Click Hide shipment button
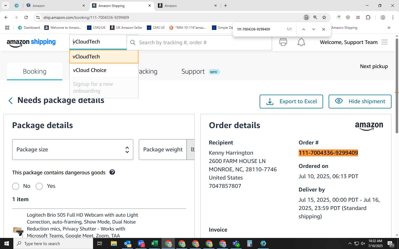Screen dimensions: 399x249 [360, 102]
